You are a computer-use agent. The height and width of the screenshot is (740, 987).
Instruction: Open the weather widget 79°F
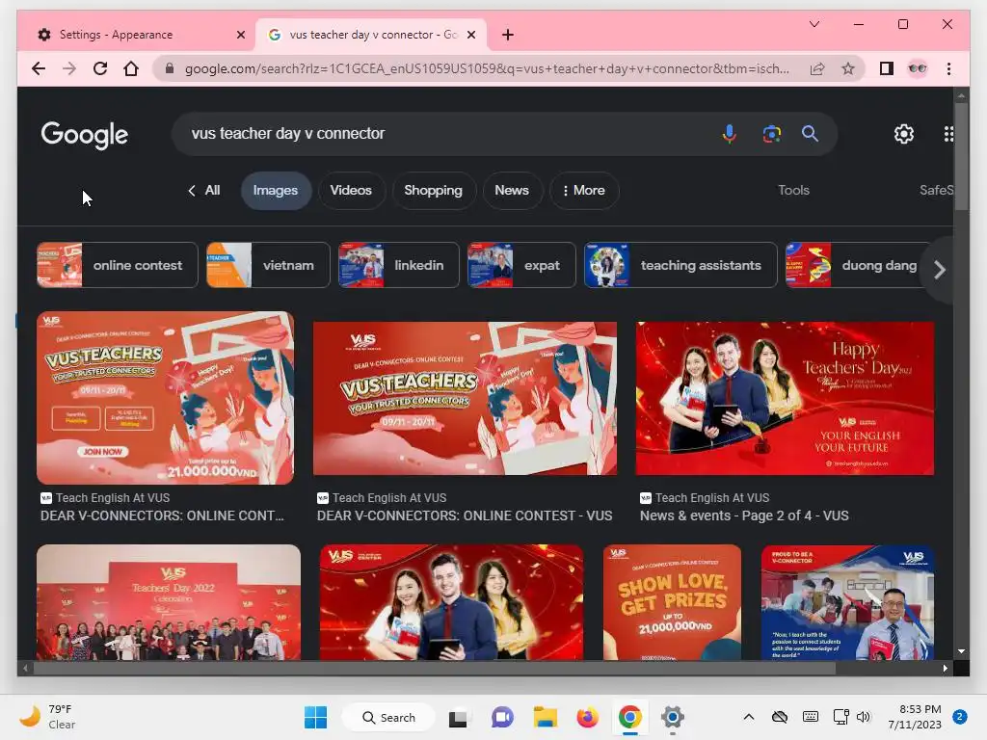pyautogui.click(x=47, y=717)
